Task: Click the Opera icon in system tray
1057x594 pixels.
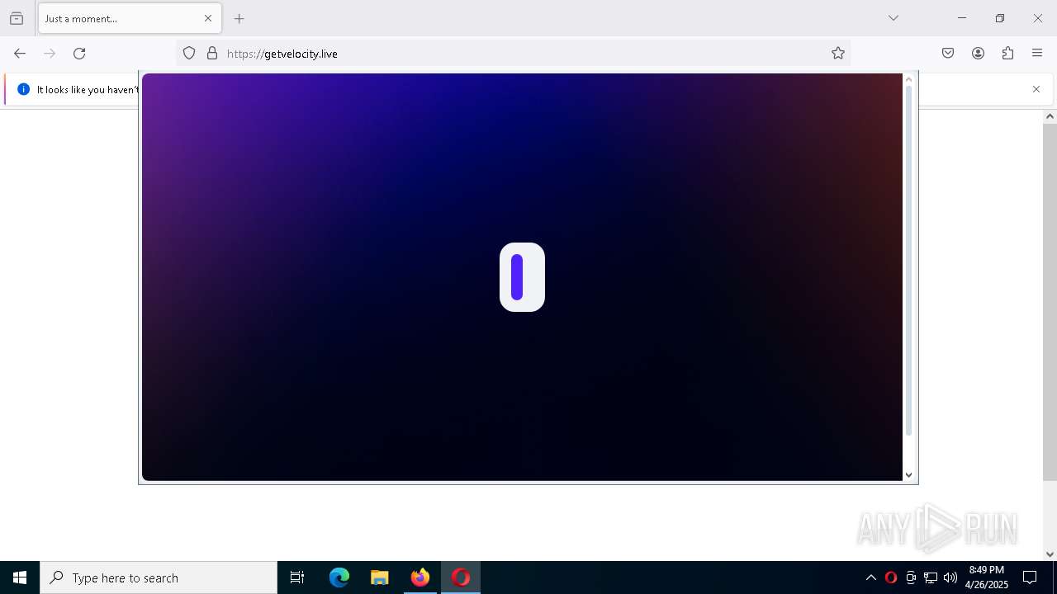Action: (891, 577)
